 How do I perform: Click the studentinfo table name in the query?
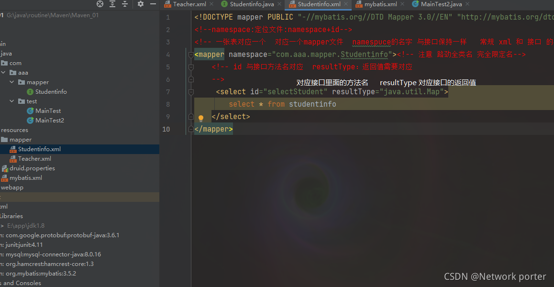(313, 104)
